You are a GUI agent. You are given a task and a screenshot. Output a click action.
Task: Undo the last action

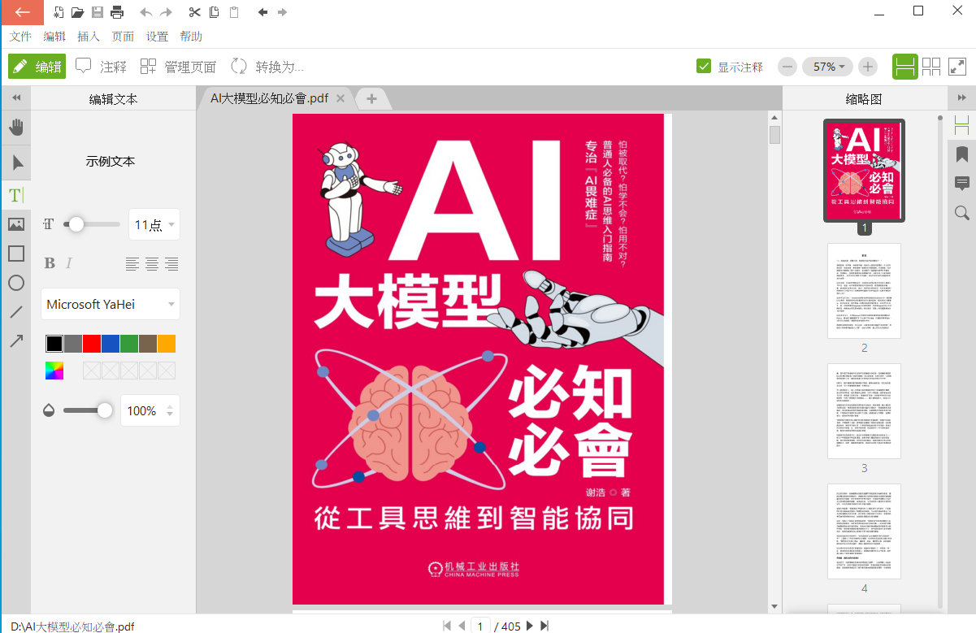tap(146, 12)
